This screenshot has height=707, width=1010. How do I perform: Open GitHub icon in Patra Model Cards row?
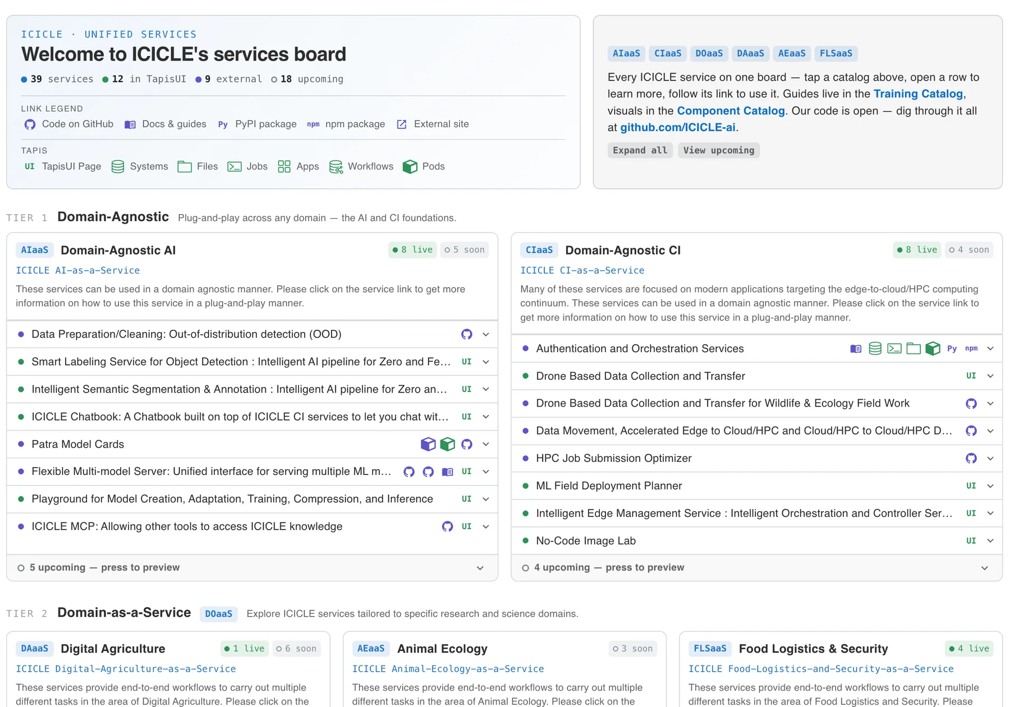pyautogui.click(x=466, y=444)
